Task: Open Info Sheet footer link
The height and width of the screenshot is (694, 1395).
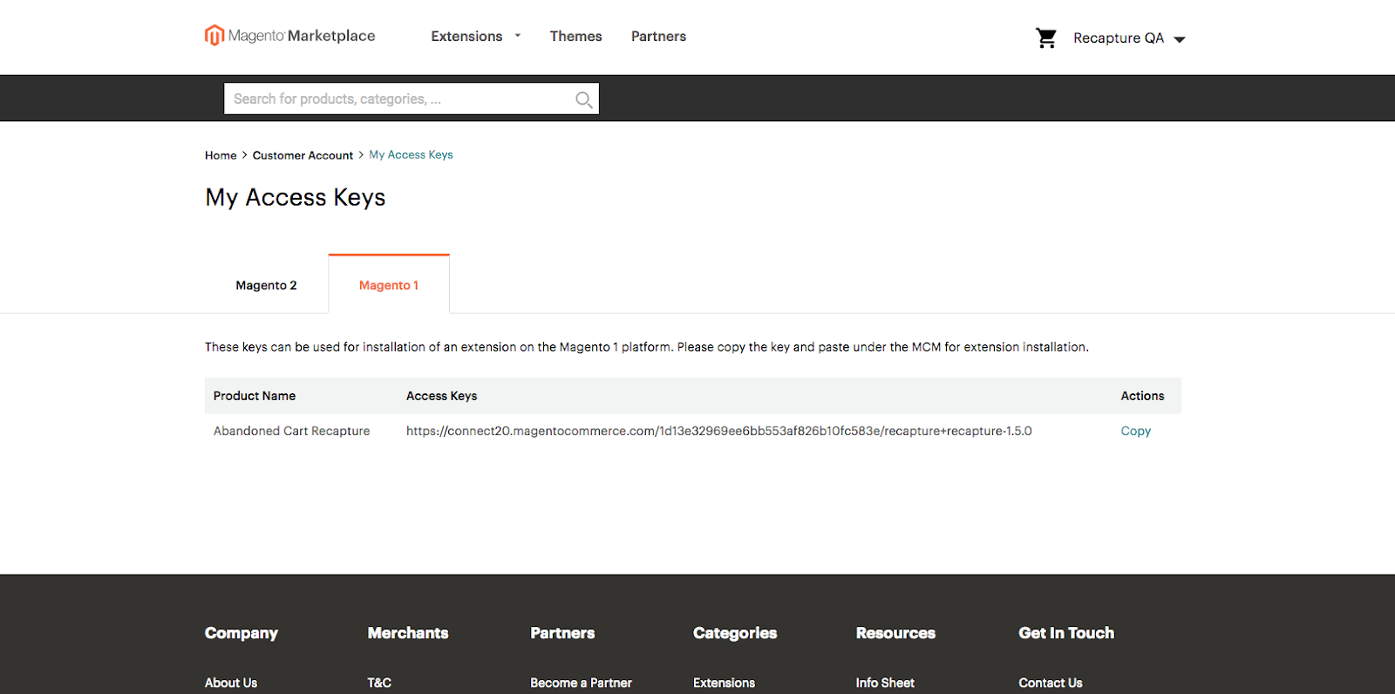Action: tap(885, 683)
